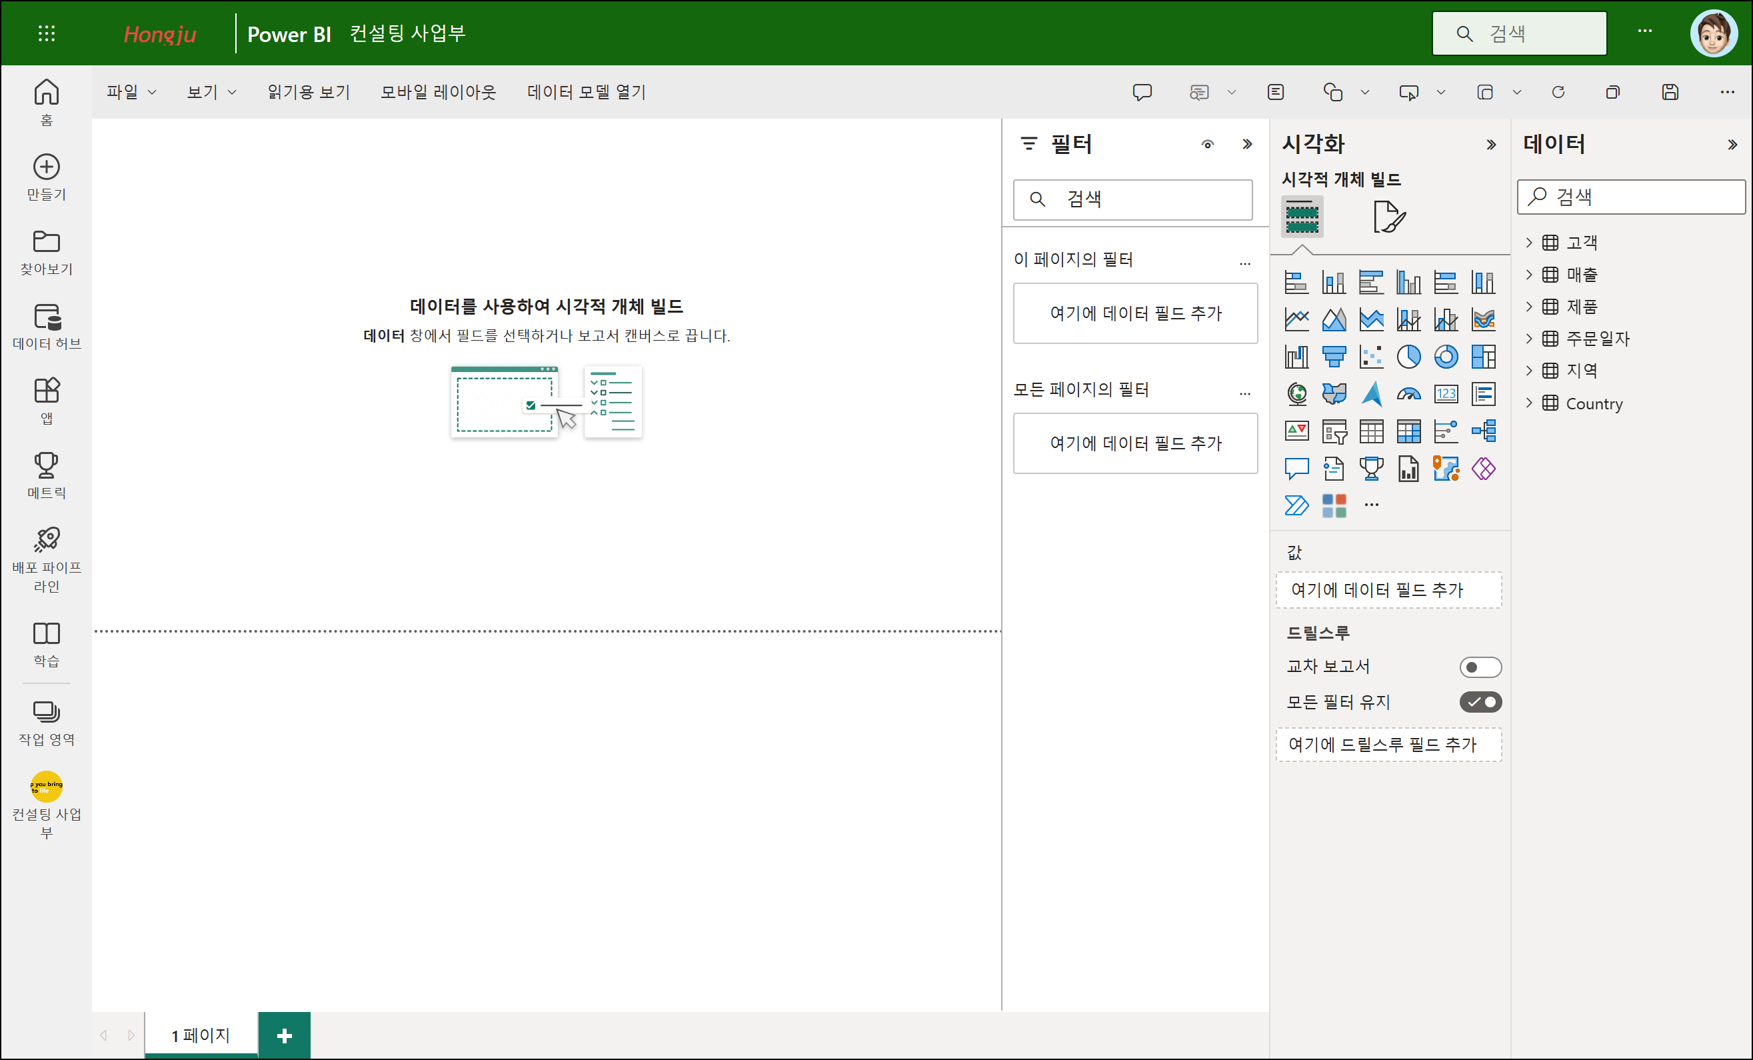Expand the 매출 table in data pane

[1529, 275]
